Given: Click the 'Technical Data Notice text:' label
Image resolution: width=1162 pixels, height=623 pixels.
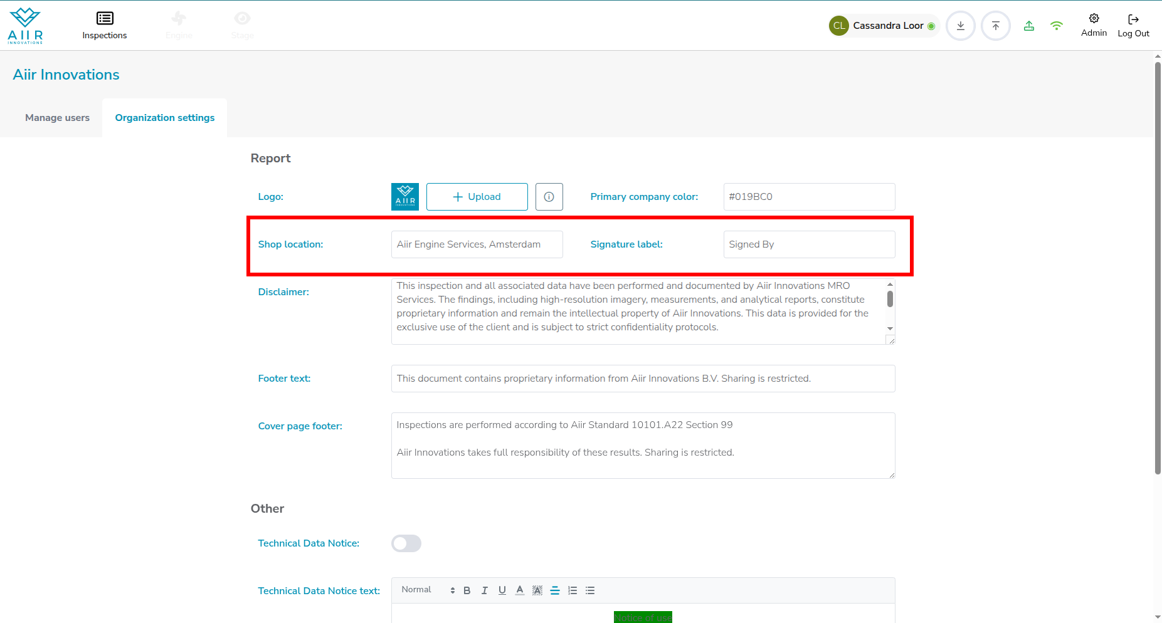Looking at the screenshot, I should click(x=319, y=591).
